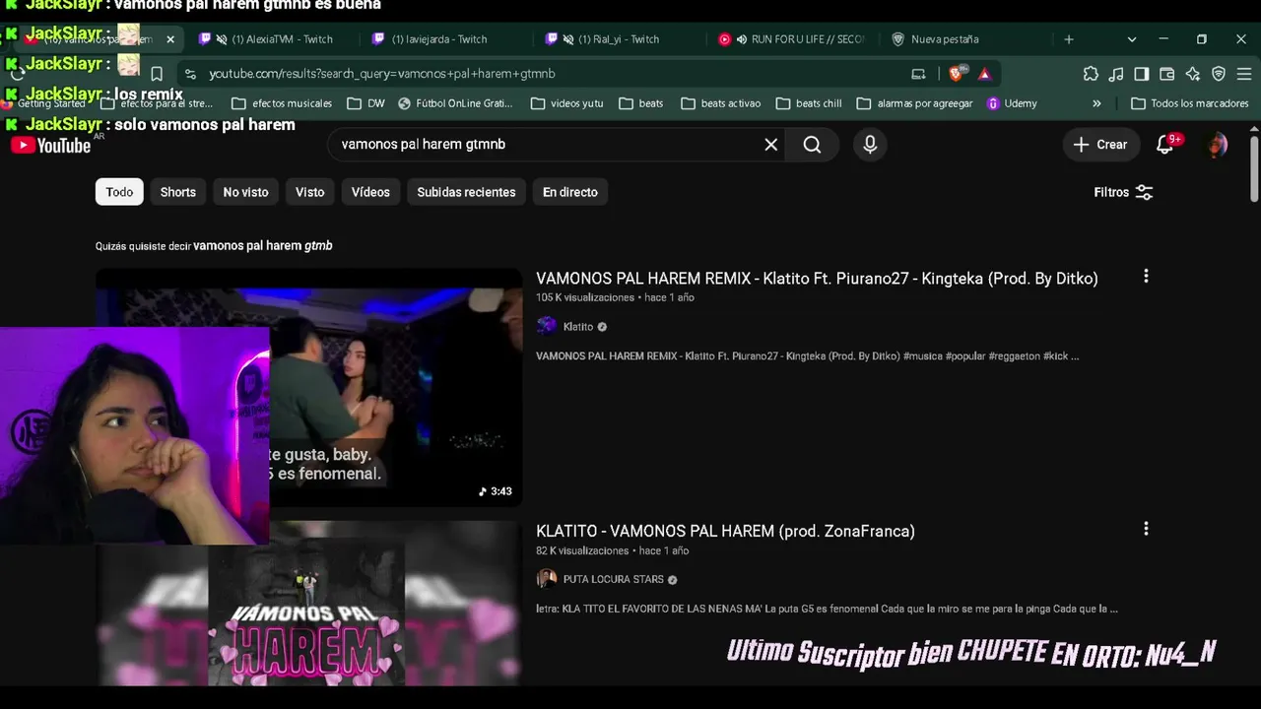Open the VAMONOS PAL HAREM REMIX video title
Screen dimensions: 1261x709
[817, 278]
